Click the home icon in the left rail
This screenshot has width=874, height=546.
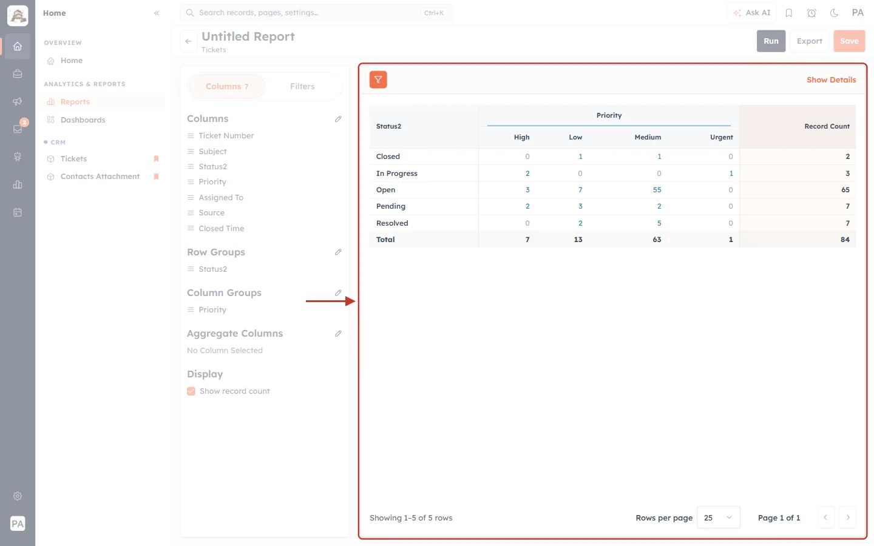(18, 46)
